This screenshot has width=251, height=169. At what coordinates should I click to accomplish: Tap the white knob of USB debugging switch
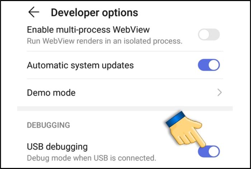(x=214, y=151)
